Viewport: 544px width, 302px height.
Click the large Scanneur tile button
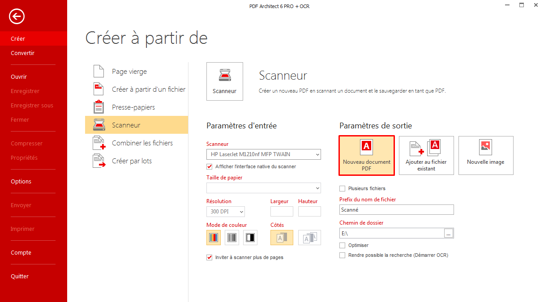pyautogui.click(x=225, y=81)
